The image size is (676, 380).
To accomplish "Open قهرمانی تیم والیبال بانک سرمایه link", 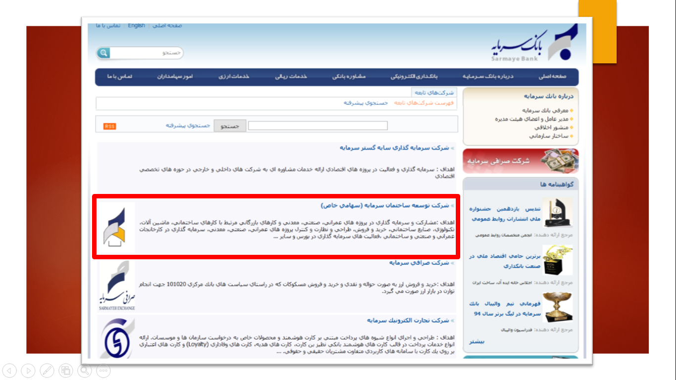I will click(x=506, y=309).
